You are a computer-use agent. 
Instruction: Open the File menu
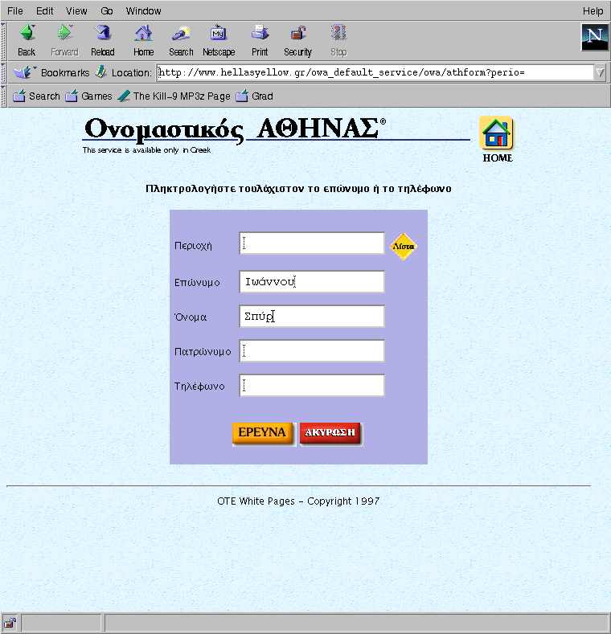[15, 11]
